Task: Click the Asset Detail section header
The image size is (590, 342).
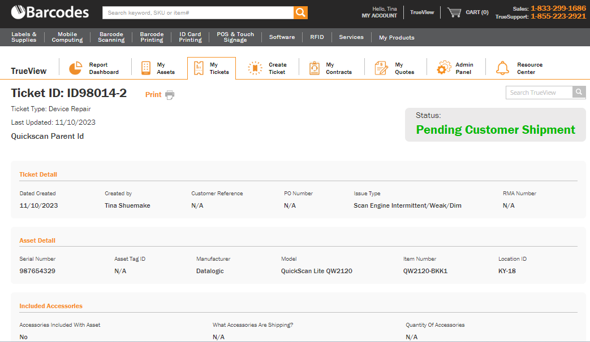Action: [x=37, y=240]
